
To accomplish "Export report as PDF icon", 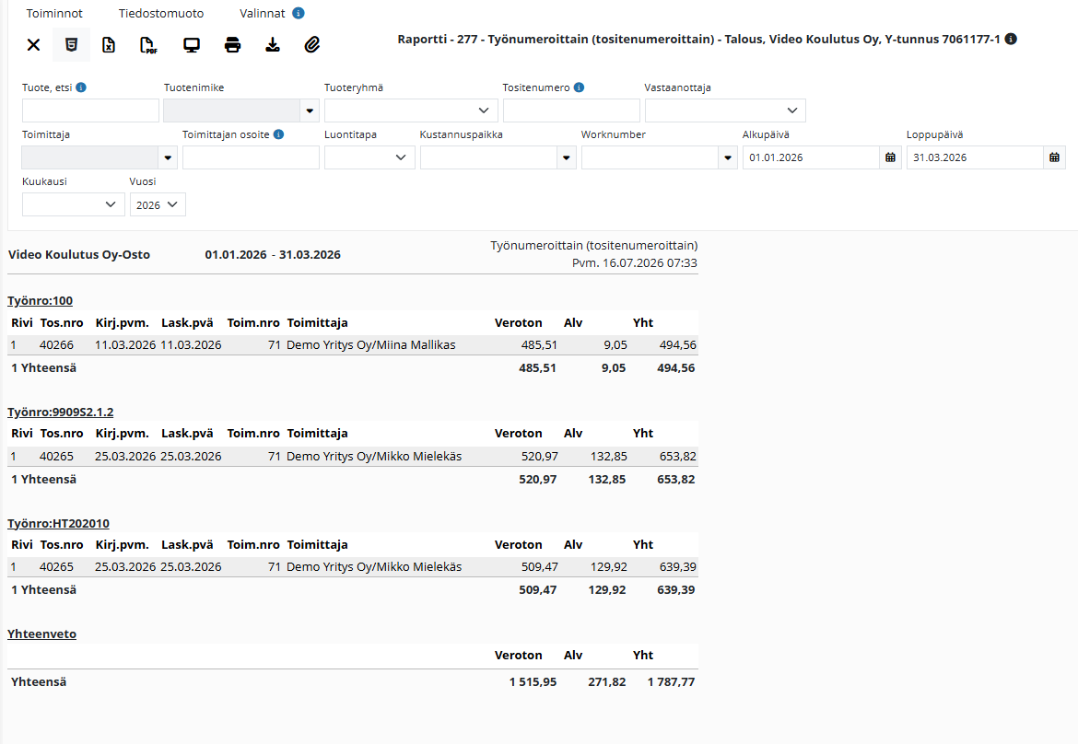I will coord(148,45).
